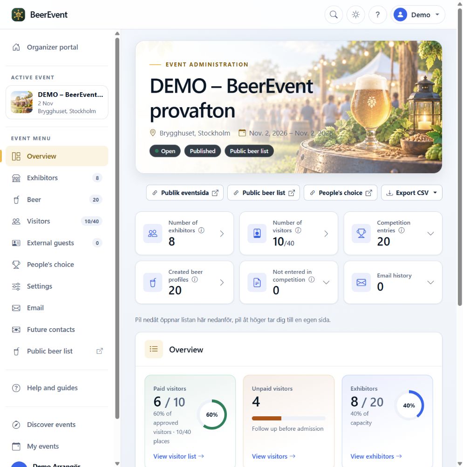Open People's choice in the sidebar
Screen dimensions: 463x467
pos(57,264)
